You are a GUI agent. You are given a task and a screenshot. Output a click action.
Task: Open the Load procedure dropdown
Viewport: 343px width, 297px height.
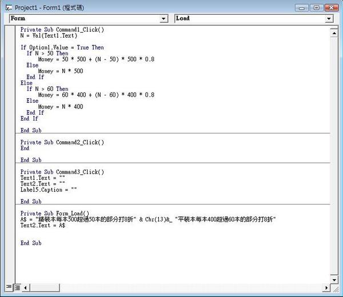(x=329, y=19)
